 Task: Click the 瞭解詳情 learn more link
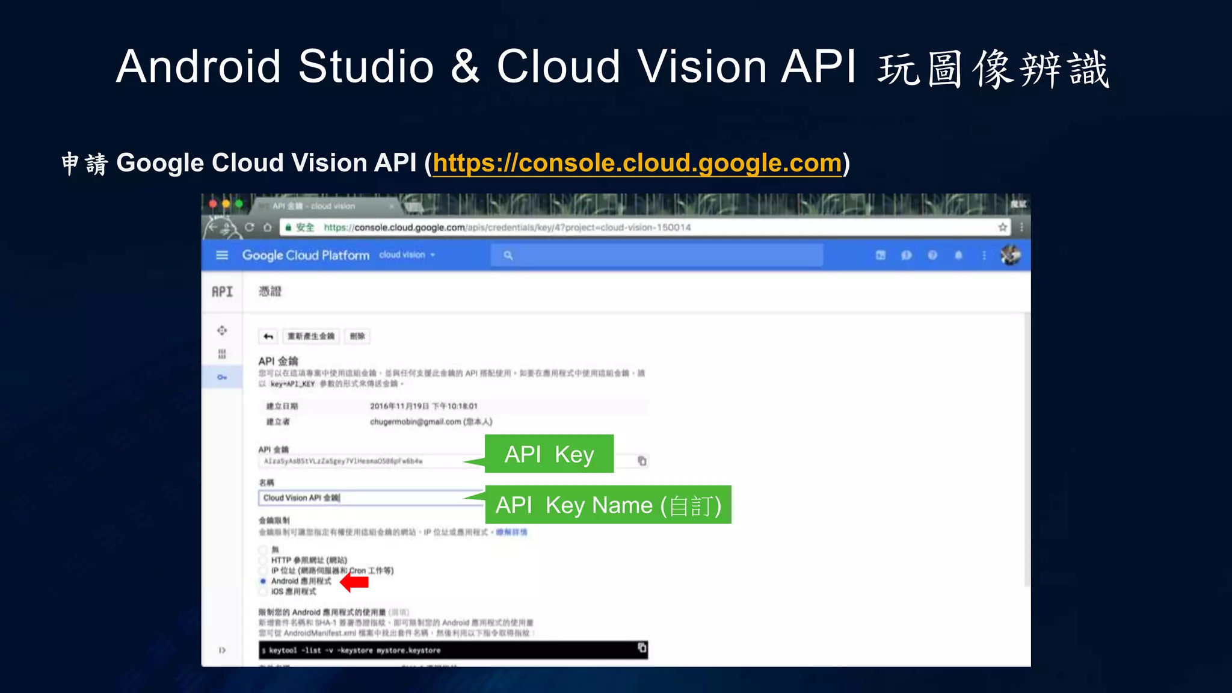511,532
